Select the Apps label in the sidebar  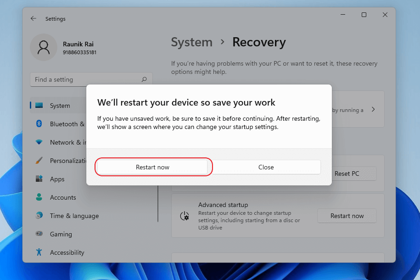point(57,179)
